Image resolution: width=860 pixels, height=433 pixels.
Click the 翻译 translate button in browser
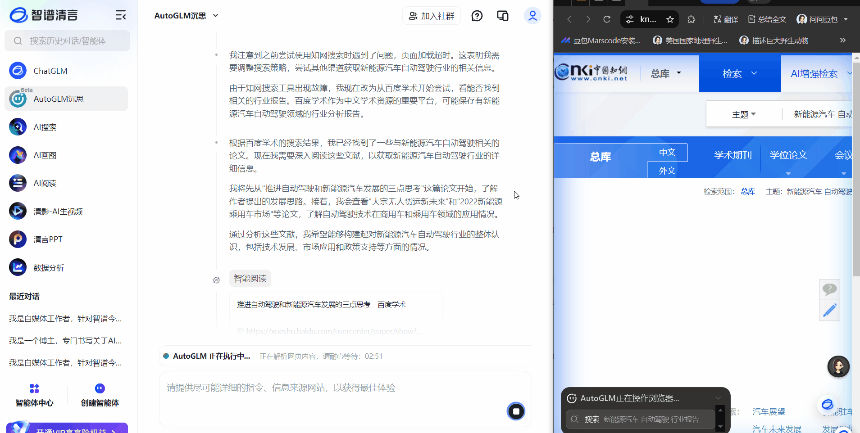[726, 19]
